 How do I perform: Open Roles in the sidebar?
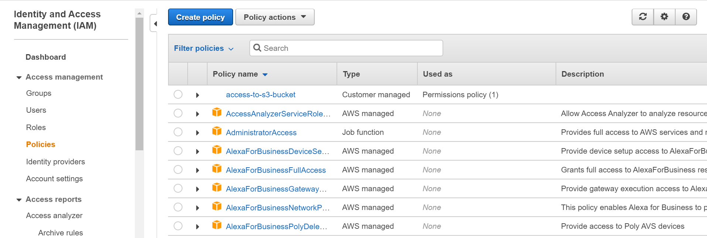(x=36, y=127)
